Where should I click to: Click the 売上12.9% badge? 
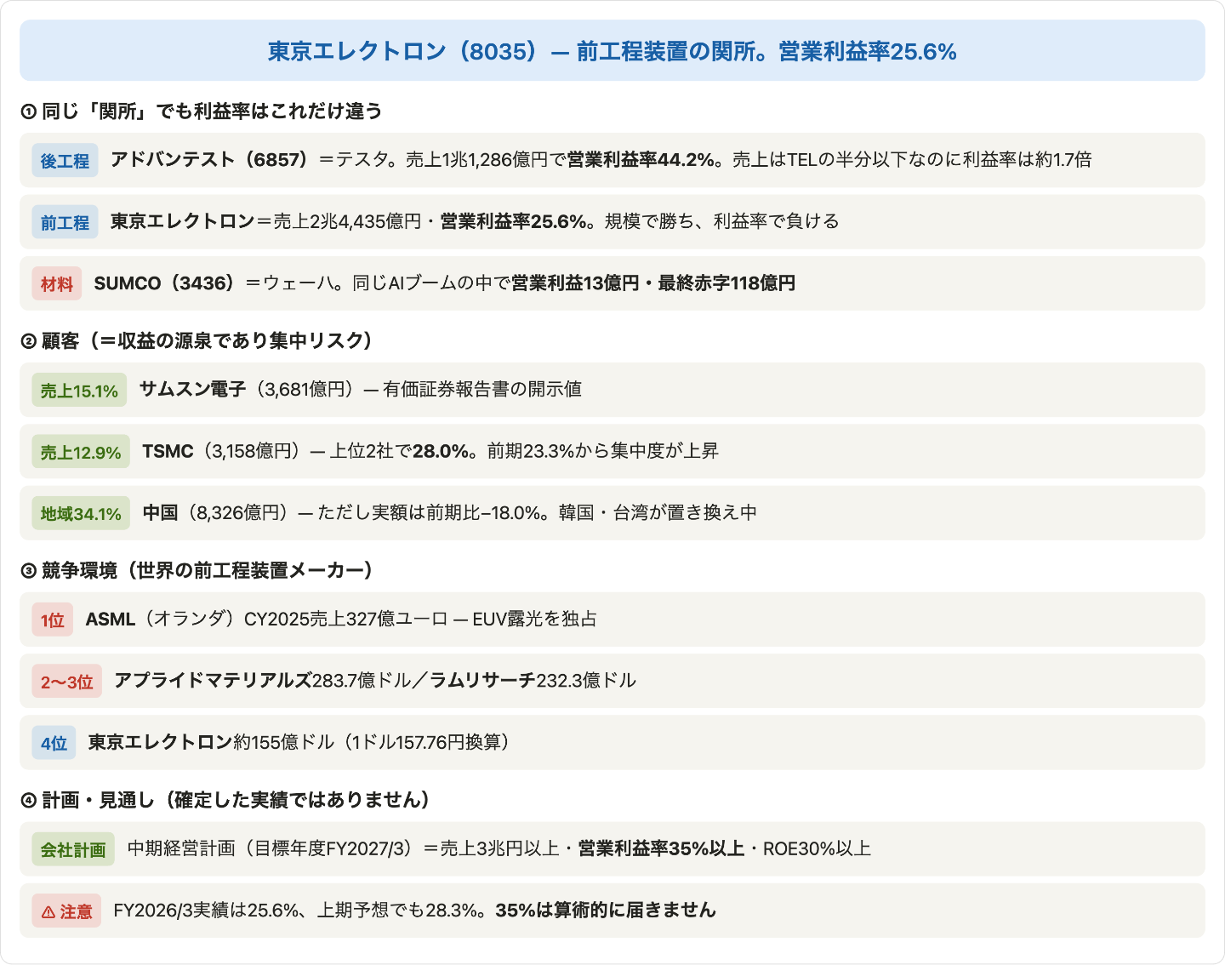[x=81, y=452]
